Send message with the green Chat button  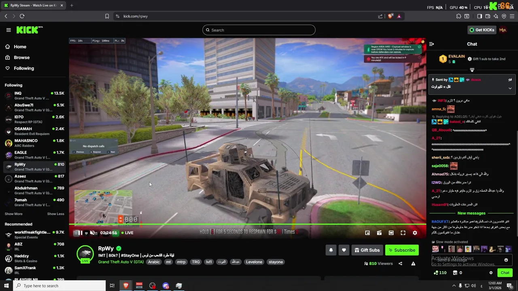coord(505,273)
